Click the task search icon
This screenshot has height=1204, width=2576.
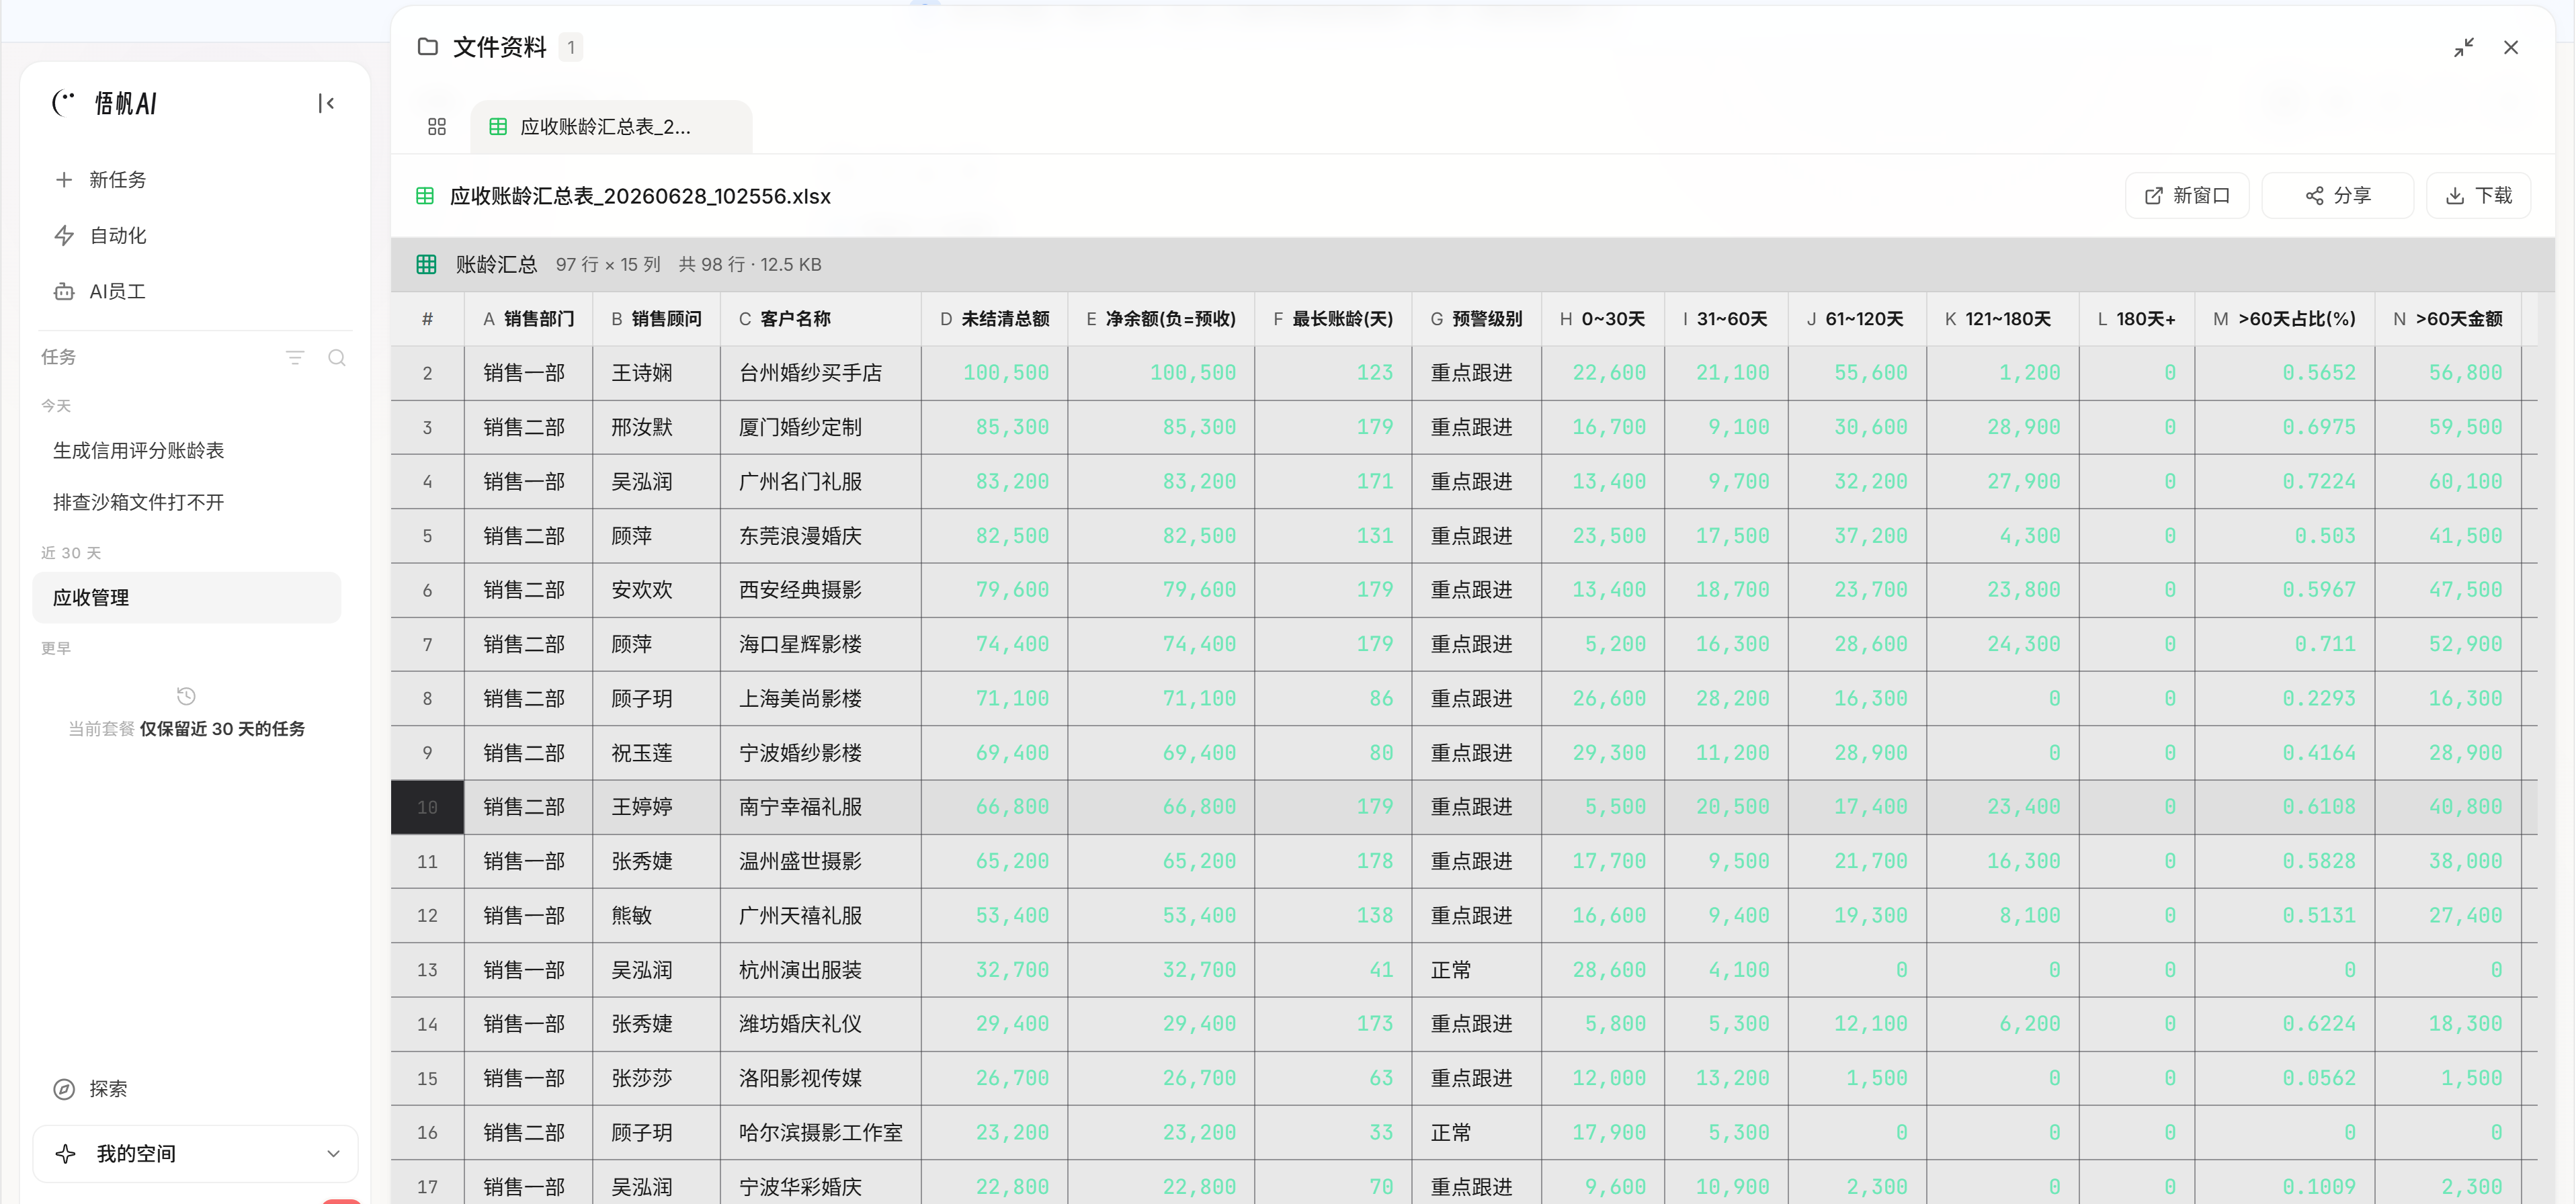[337, 357]
